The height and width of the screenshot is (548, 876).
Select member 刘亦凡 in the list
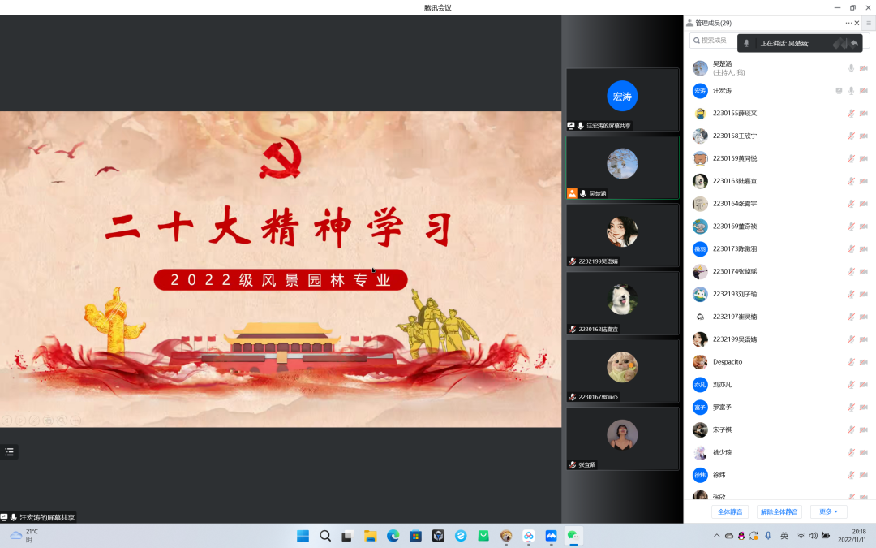(722, 385)
